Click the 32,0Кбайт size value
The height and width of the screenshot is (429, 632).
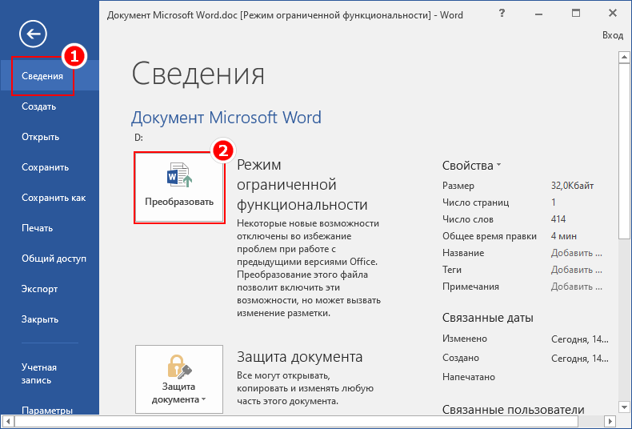coord(572,186)
